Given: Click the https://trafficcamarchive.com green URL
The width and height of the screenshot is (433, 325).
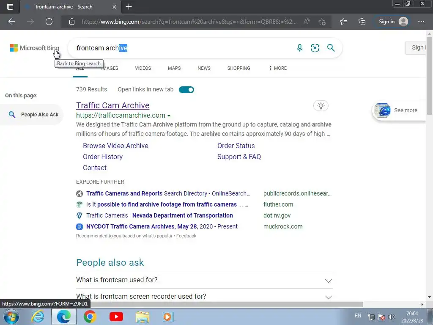Looking at the screenshot, I should coord(121,115).
